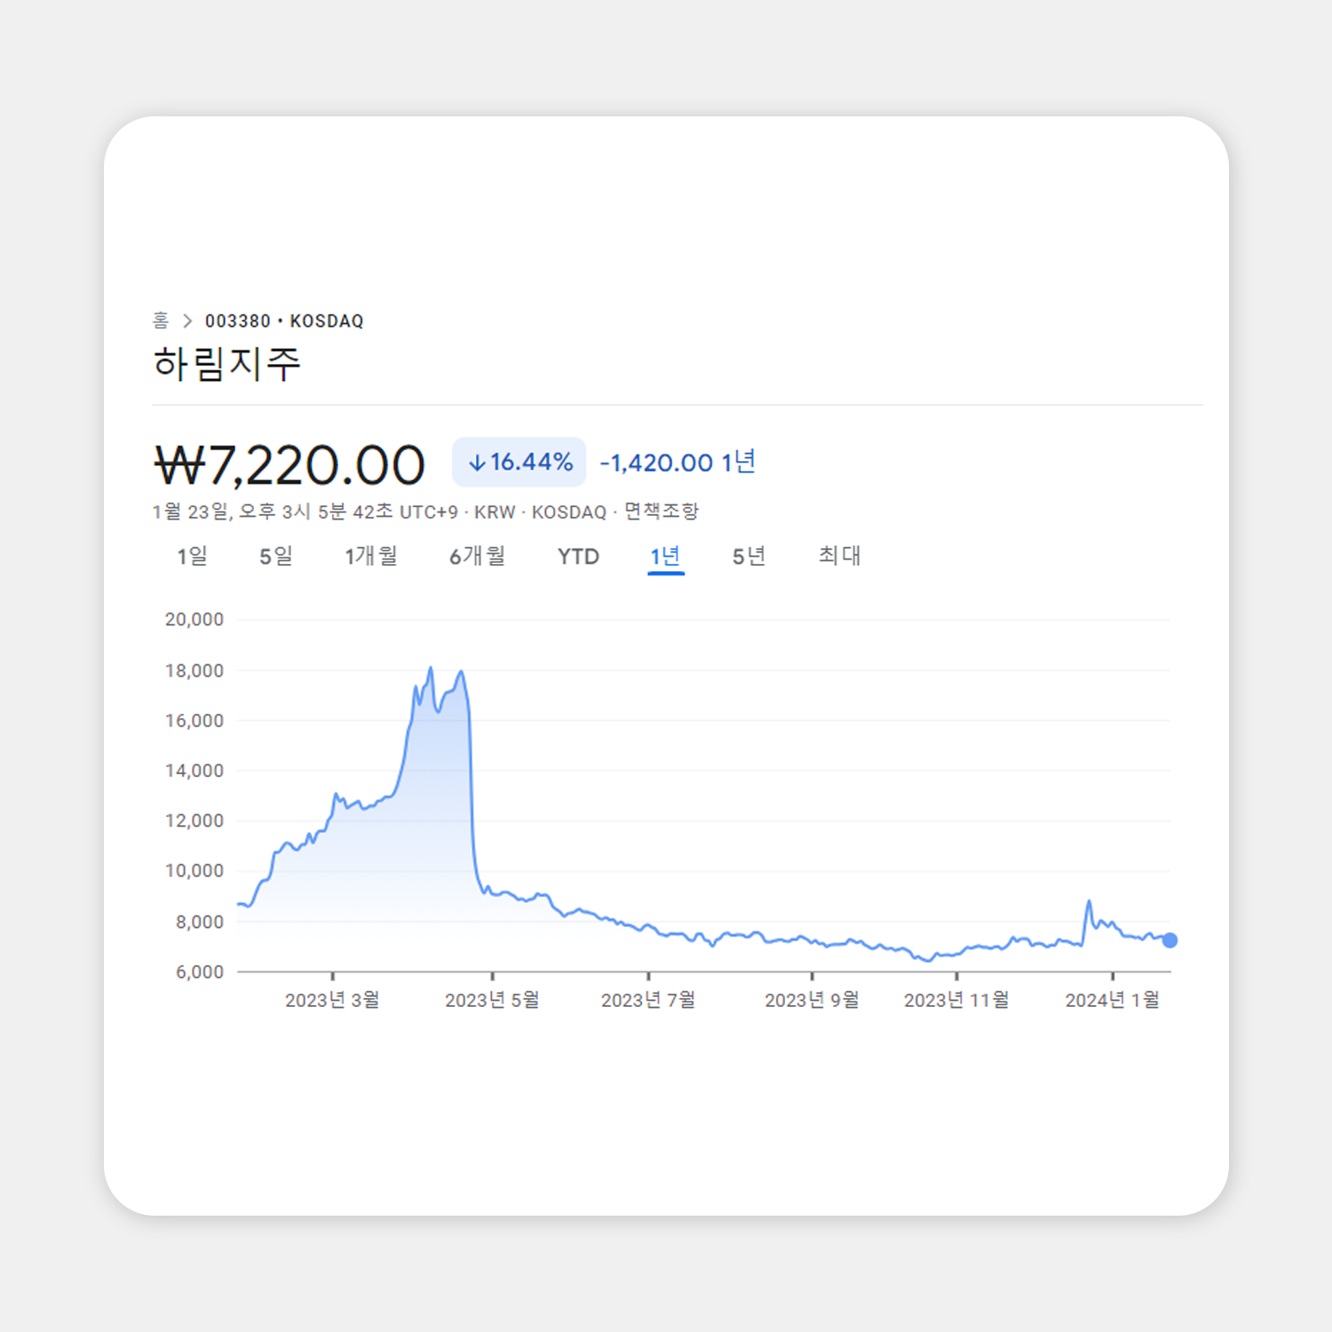Click the 14,000 y-axis label
Image resolution: width=1332 pixels, height=1332 pixels.
(194, 771)
